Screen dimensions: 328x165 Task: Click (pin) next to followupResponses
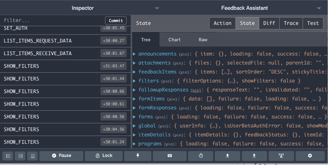[x=196, y=90]
